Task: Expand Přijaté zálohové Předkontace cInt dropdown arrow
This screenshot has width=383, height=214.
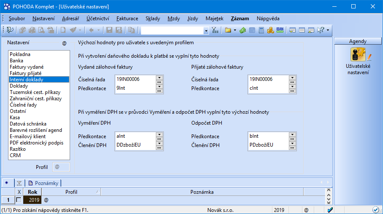Action: [292, 86]
